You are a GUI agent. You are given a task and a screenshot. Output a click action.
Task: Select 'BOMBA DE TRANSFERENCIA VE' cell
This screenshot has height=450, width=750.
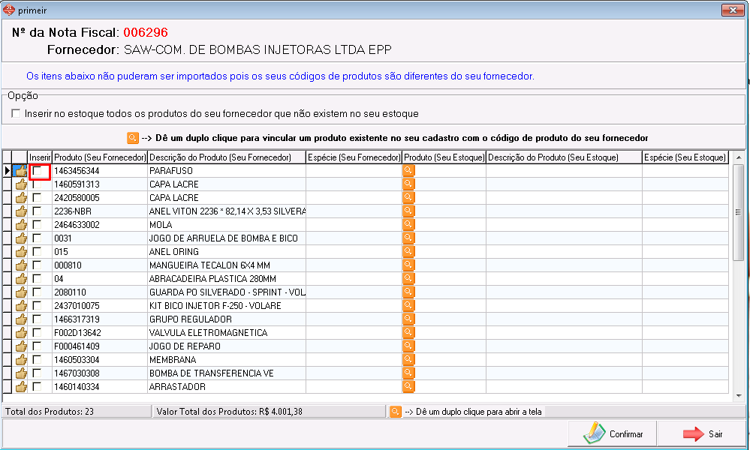(227, 373)
